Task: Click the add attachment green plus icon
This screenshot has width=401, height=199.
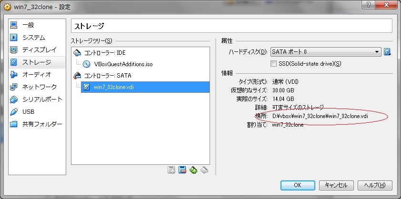Action: [x=193, y=170]
